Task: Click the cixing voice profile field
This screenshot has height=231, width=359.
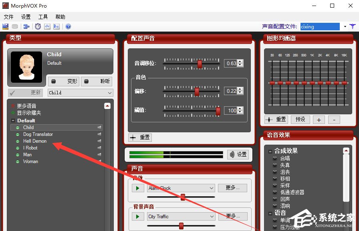Action: point(320,27)
